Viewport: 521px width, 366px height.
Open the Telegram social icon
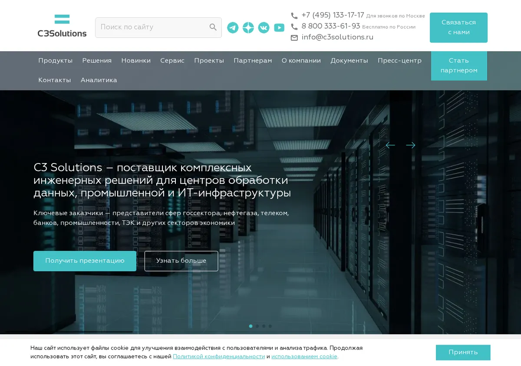pos(233,28)
